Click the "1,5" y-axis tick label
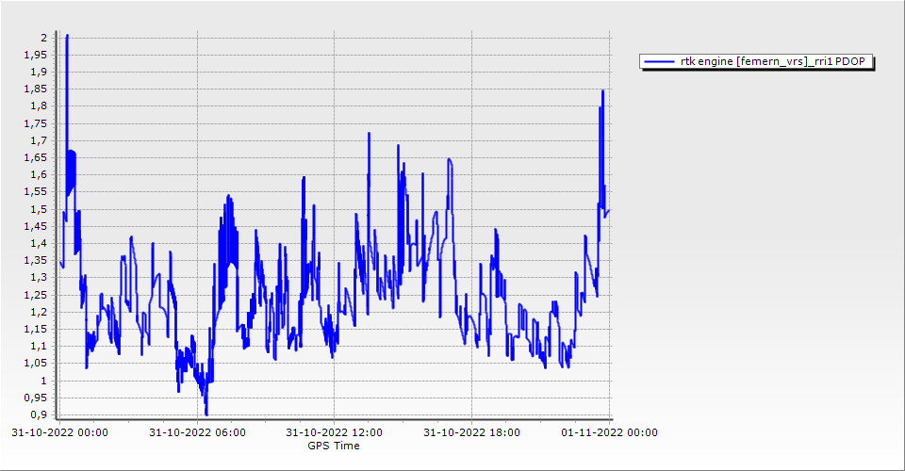This screenshot has height=471, width=905. click(40, 209)
